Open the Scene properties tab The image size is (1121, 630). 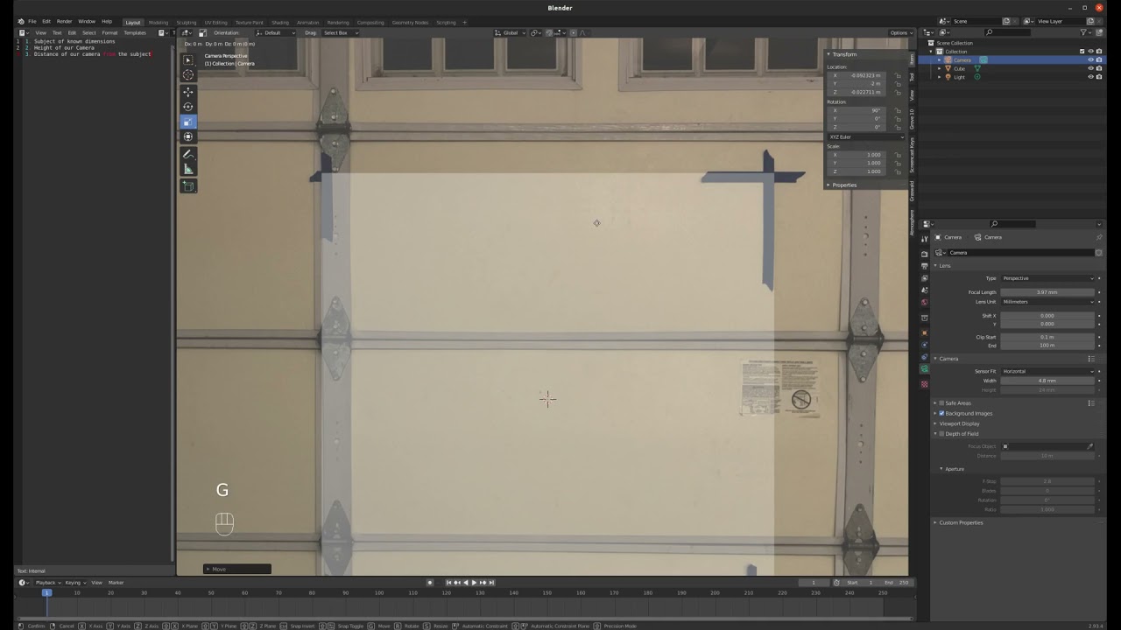pyautogui.click(x=925, y=290)
